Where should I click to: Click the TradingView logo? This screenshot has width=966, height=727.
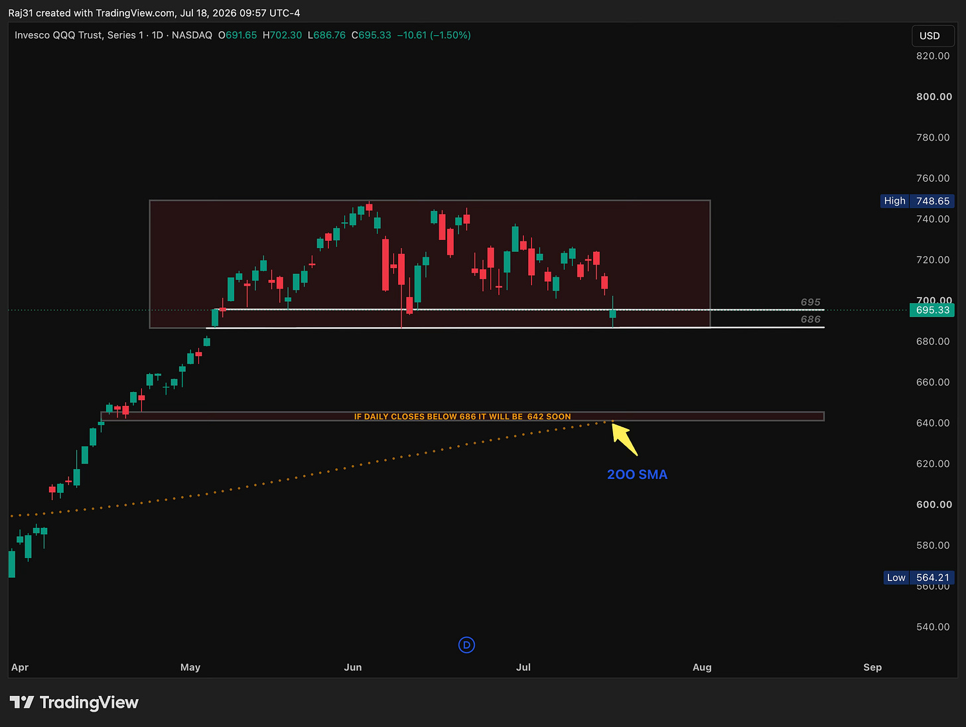point(74,702)
